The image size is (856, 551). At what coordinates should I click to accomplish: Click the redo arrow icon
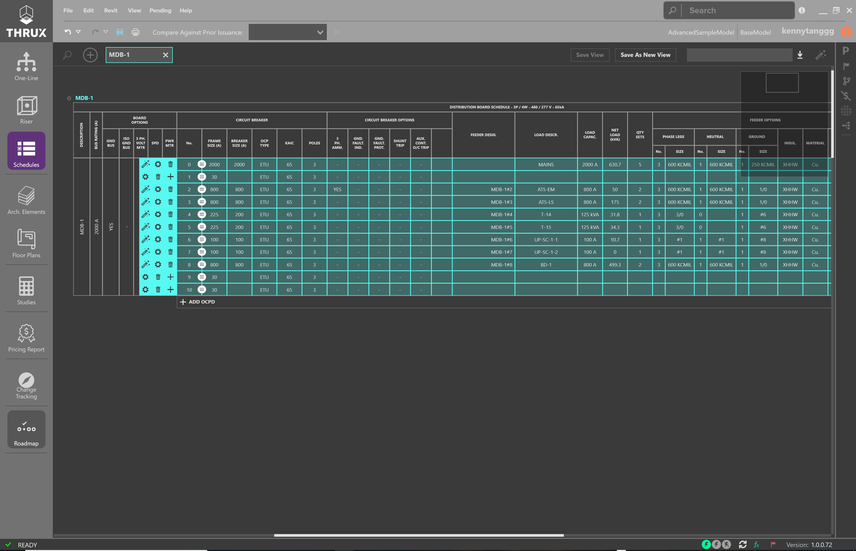[95, 32]
